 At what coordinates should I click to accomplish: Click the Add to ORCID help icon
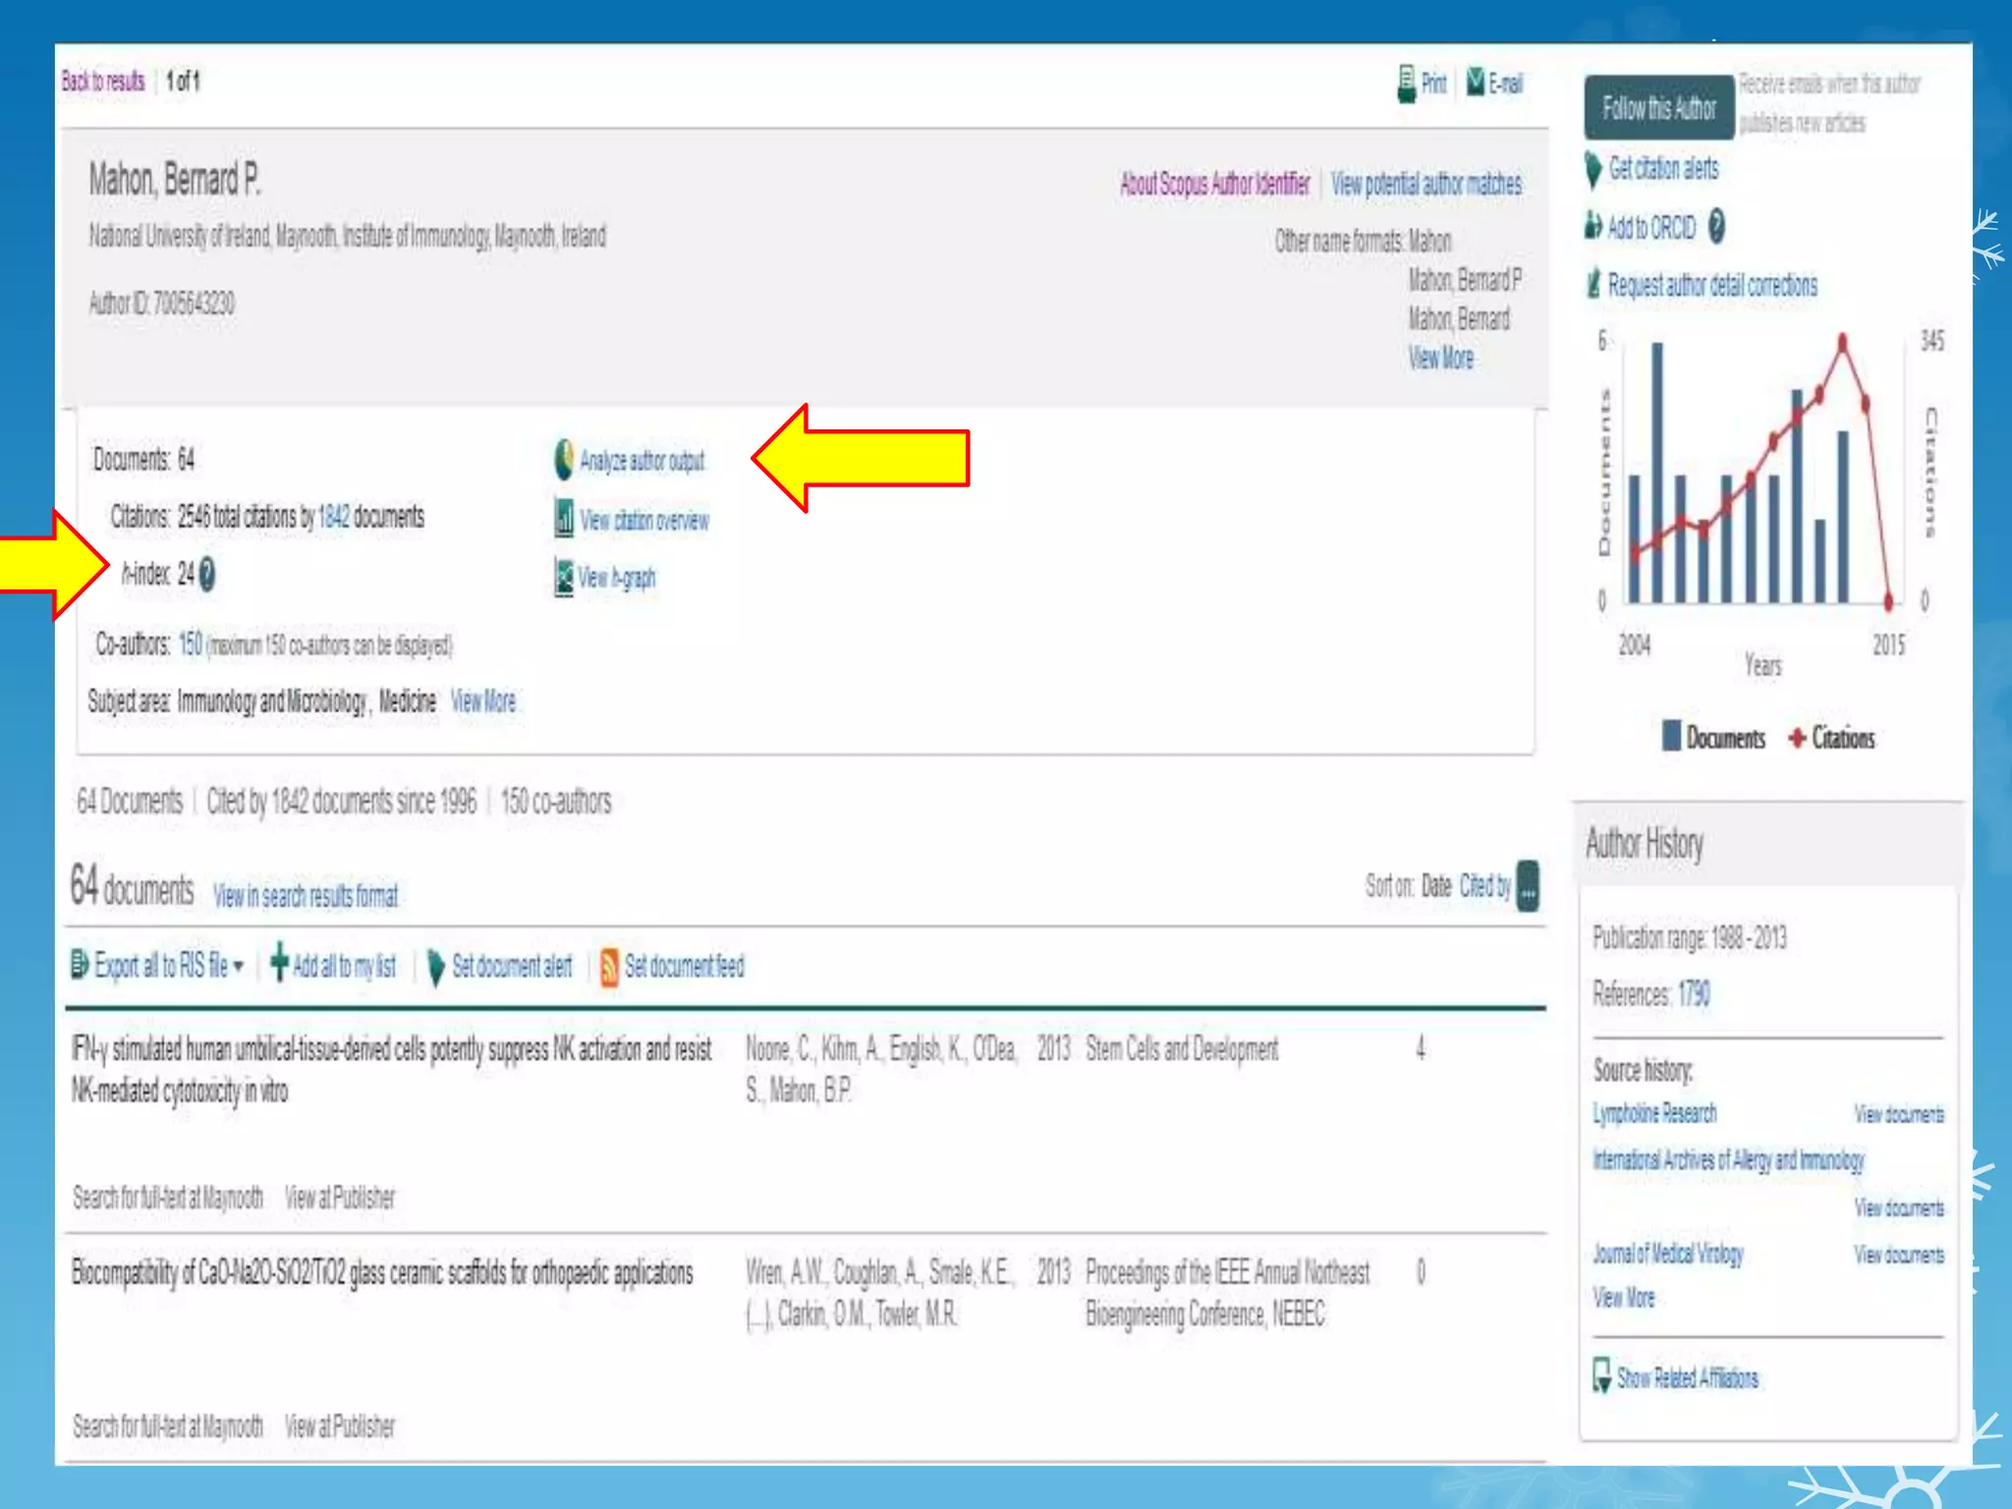[x=1716, y=227]
